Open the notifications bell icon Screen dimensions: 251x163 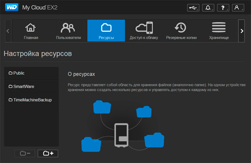pos(208,8)
